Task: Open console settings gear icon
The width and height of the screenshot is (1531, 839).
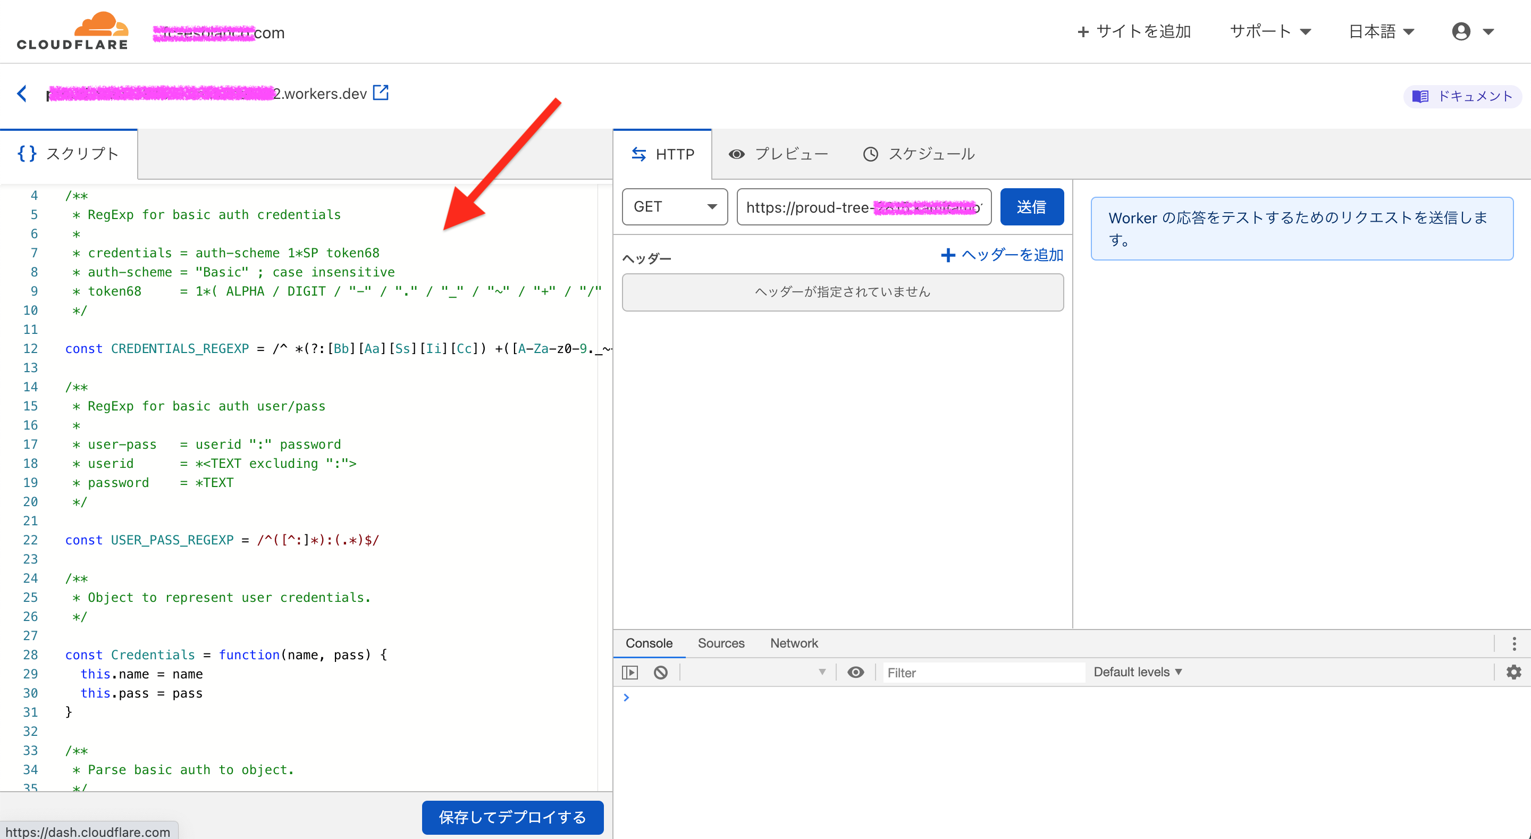Action: [1513, 673]
